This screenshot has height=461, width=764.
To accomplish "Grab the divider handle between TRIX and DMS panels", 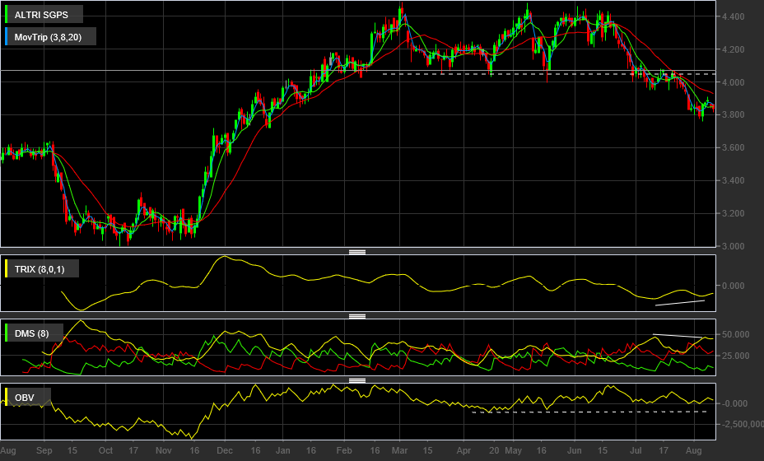I will [357, 316].
